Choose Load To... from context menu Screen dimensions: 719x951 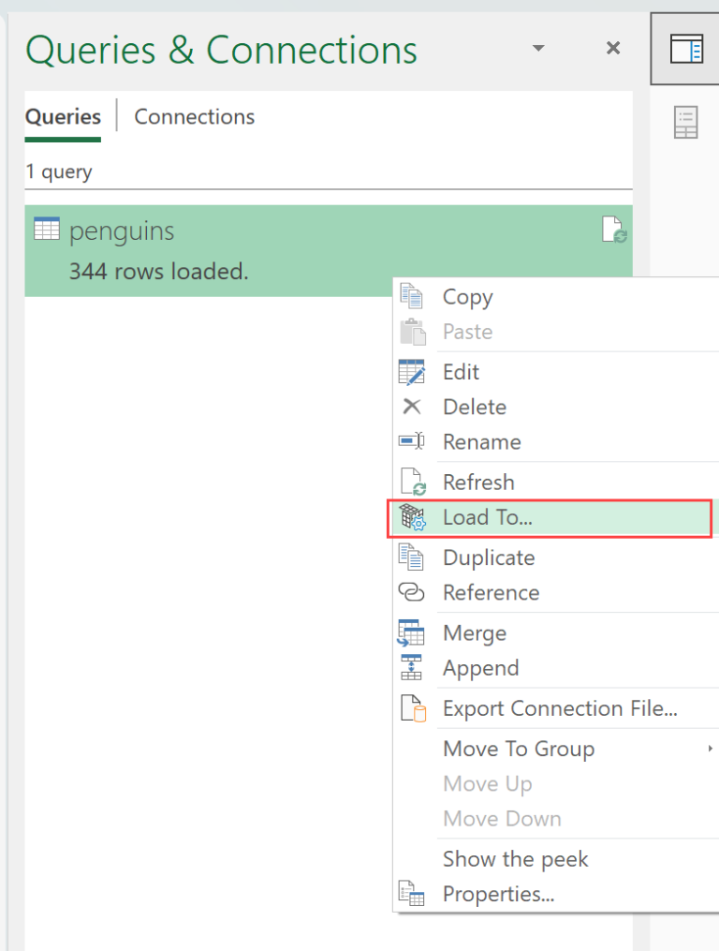click(x=488, y=518)
